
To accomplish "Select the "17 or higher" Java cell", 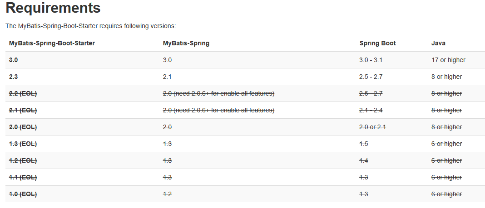I will tap(448, 60).
